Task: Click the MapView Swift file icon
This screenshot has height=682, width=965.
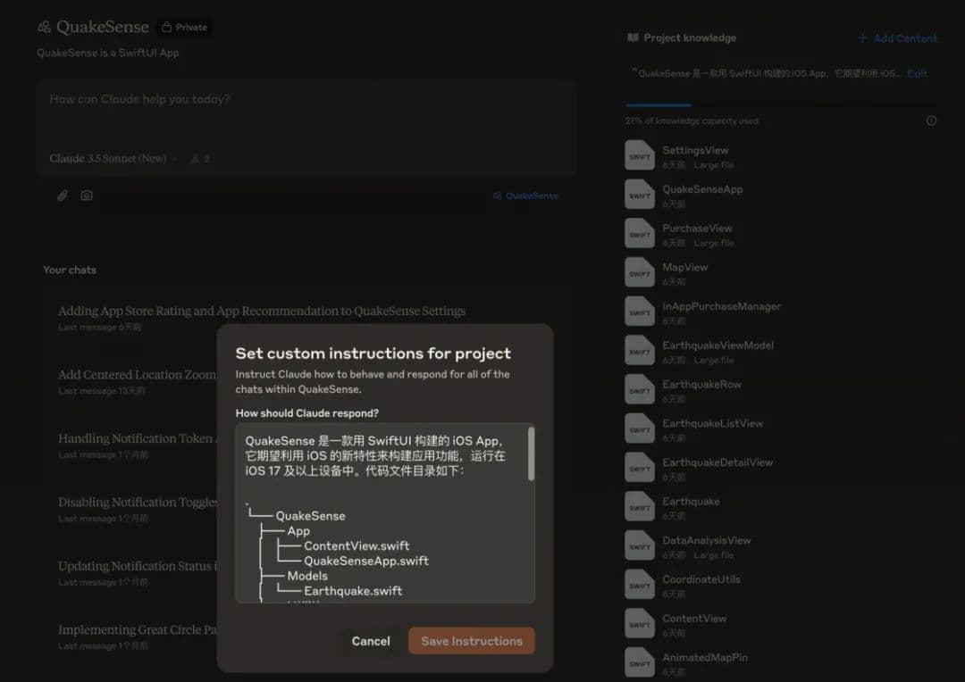Action: pos(640,273)
